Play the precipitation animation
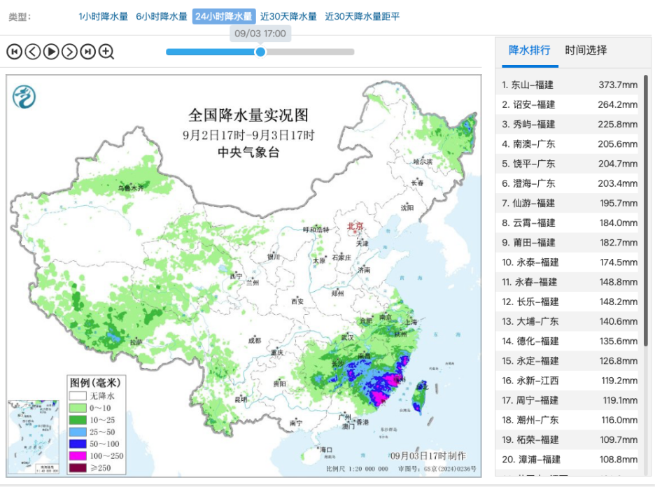Image resolution: width=655 pixels, height=487 pixels. [51, 52]
